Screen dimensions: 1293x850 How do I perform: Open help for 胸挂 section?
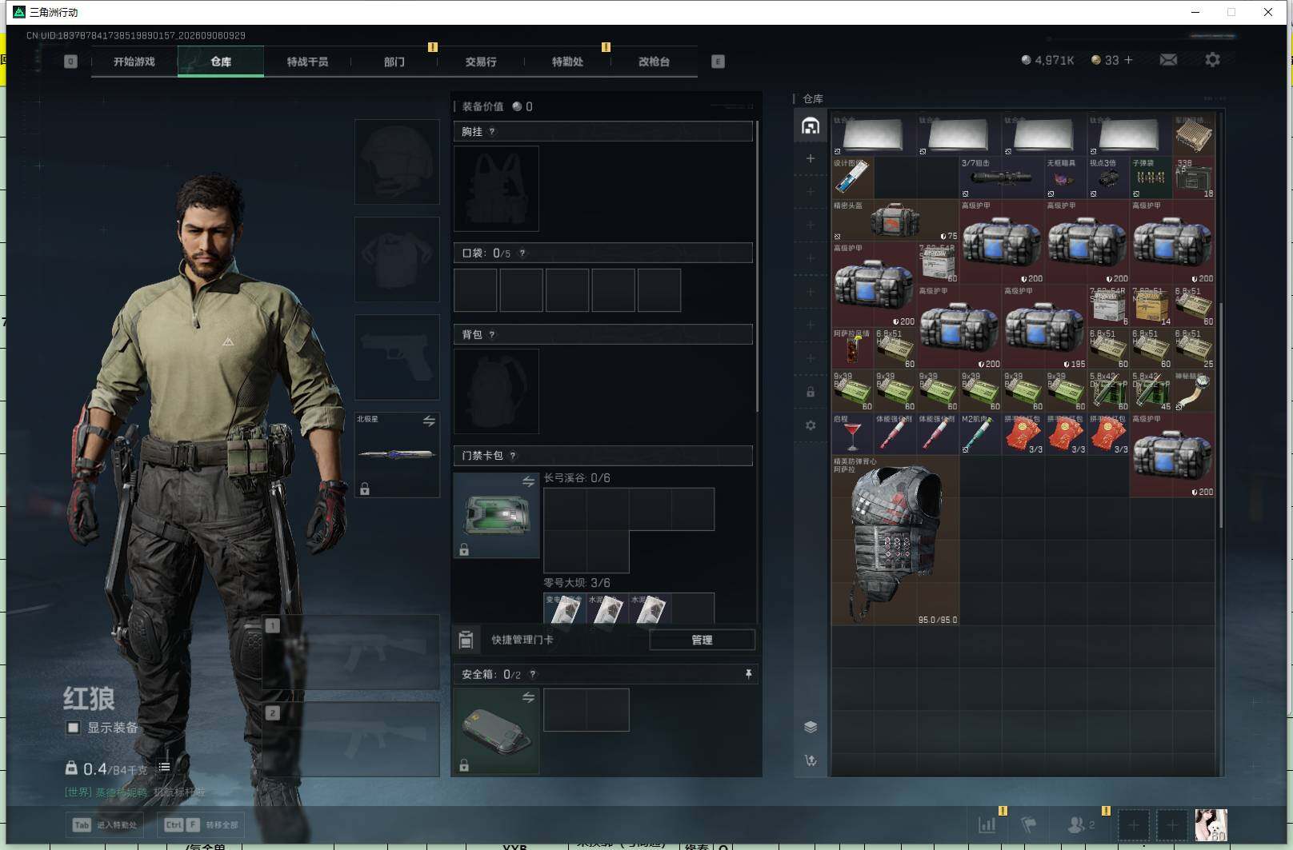pyautogui.click(x=492, y=132)
